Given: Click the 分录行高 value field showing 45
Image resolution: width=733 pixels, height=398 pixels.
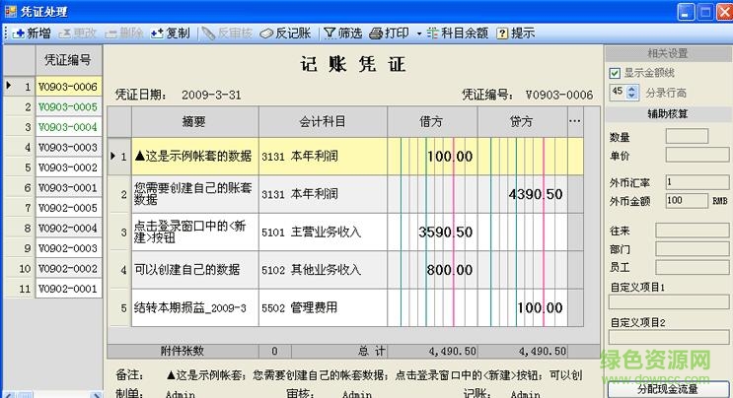Looking at the screenshot, I should tap(619, 92).
